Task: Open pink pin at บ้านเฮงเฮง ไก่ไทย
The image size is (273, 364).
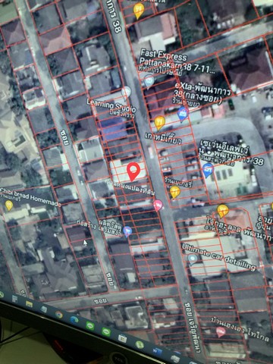Action: [221, 332]
